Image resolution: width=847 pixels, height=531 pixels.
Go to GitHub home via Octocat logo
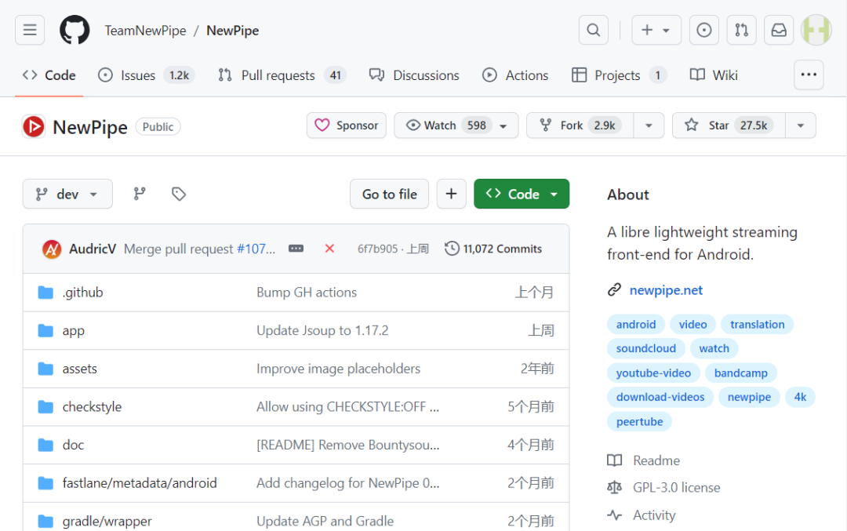pos(75,31)
